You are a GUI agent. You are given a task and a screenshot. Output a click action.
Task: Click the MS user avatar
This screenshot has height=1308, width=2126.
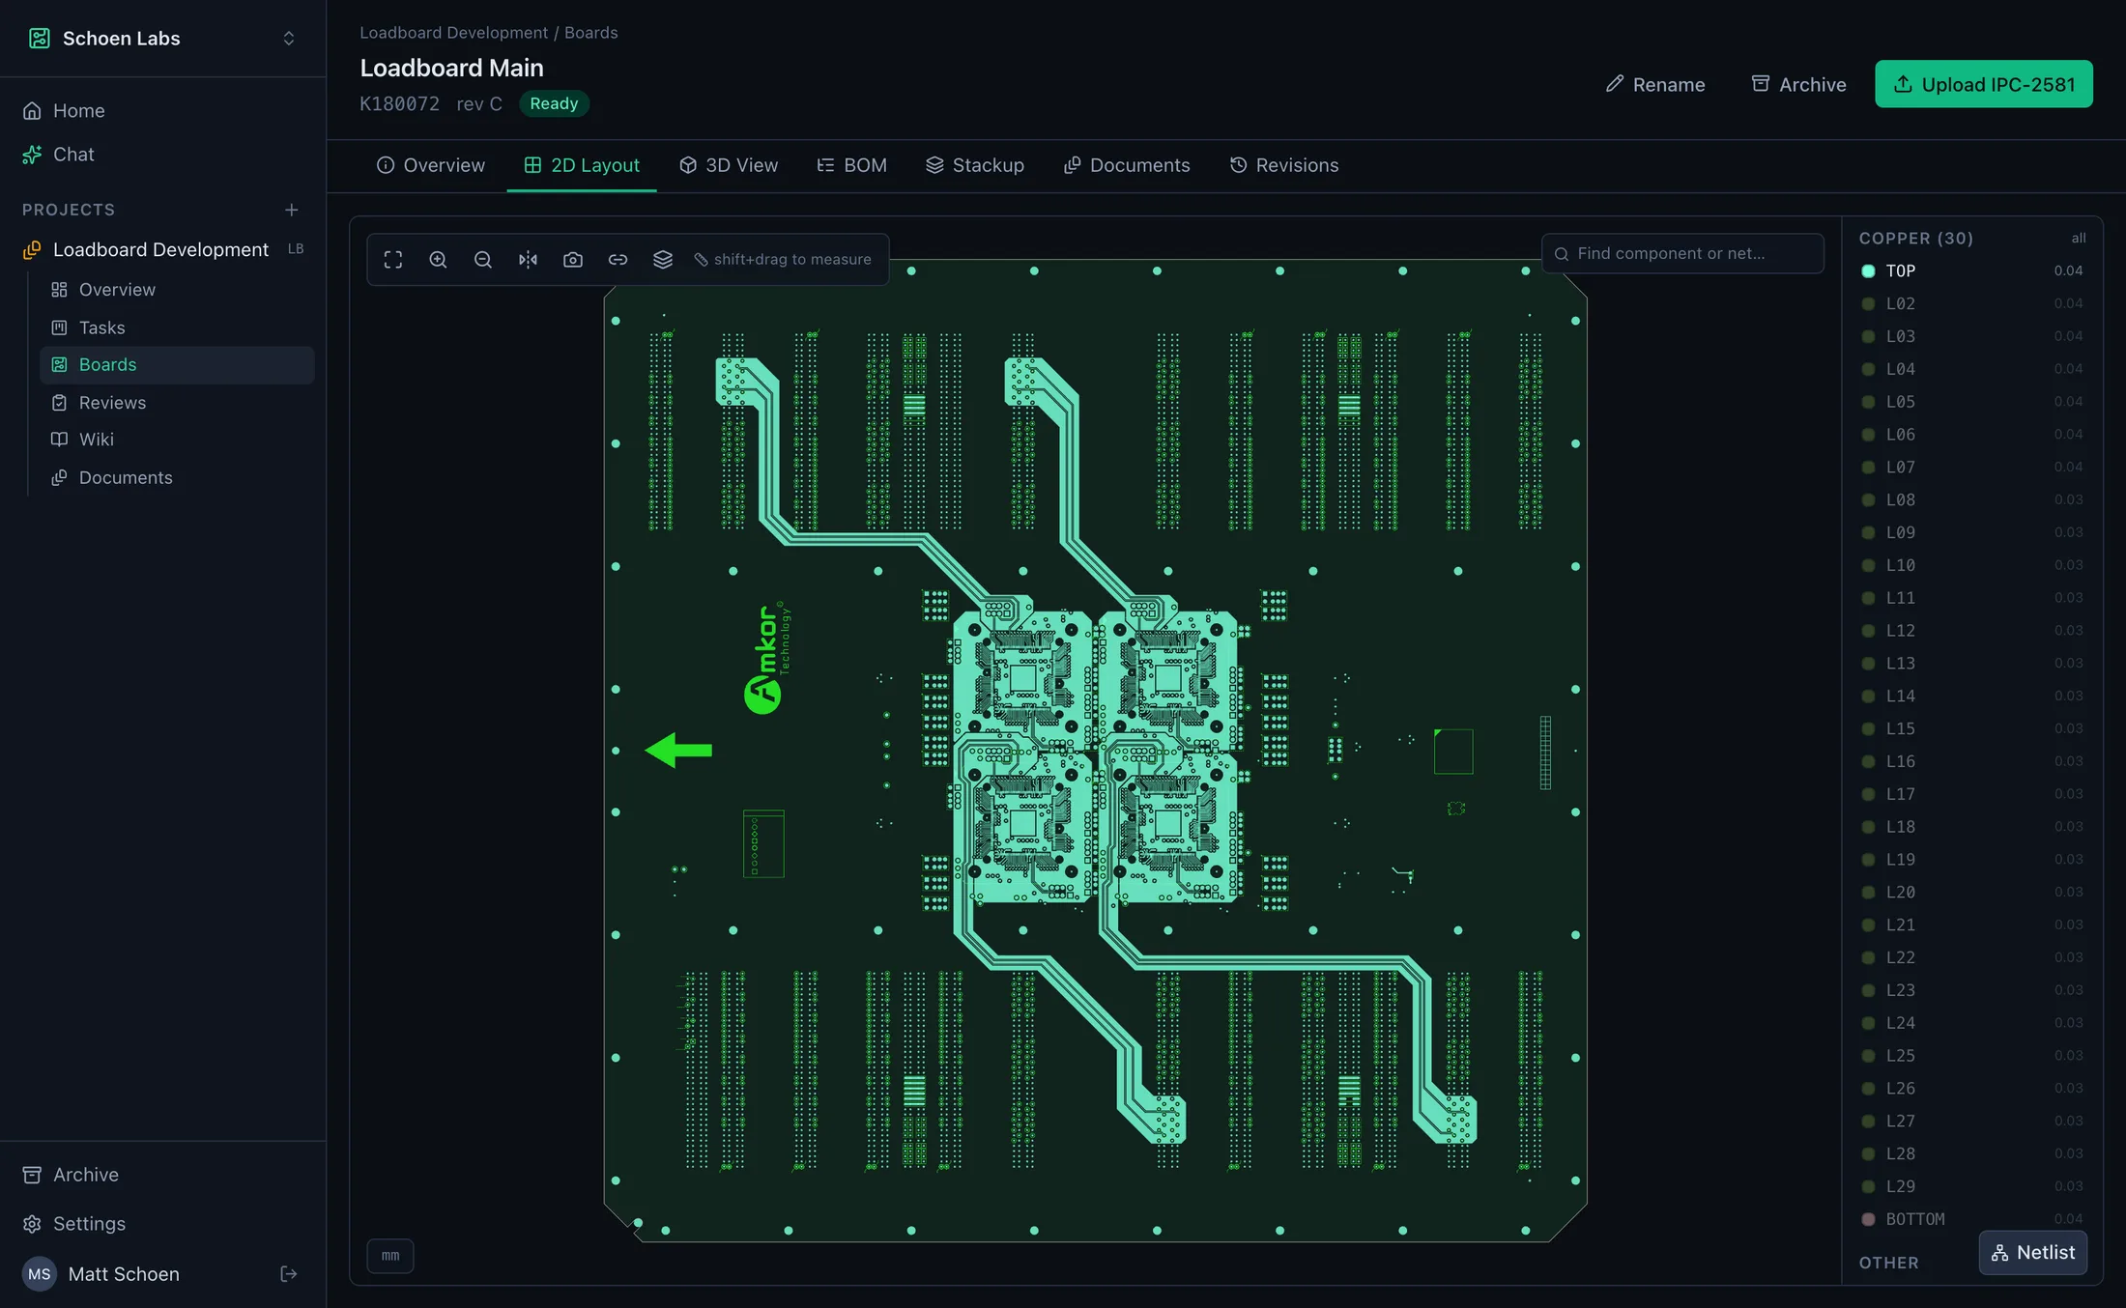pyautogui.click(x=39, y=1273)
